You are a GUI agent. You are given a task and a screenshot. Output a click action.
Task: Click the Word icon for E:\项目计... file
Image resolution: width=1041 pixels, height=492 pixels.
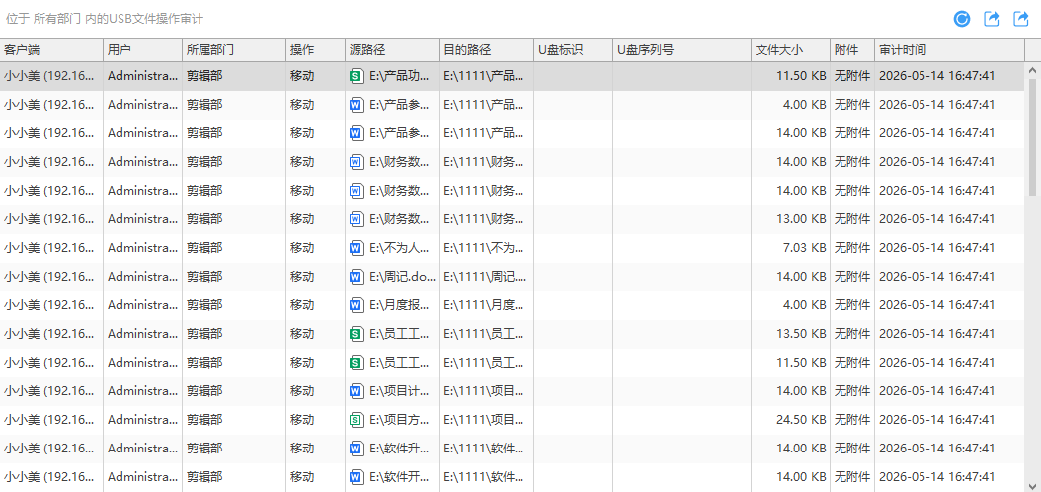(357, 390)
